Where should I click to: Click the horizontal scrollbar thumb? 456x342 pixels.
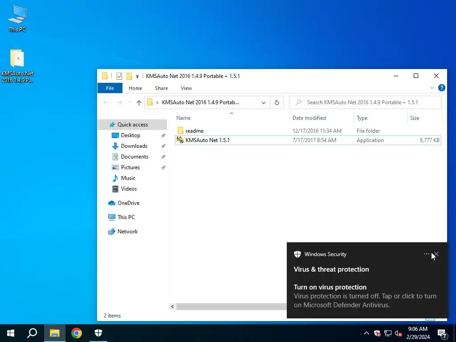(x=231, y=306)
